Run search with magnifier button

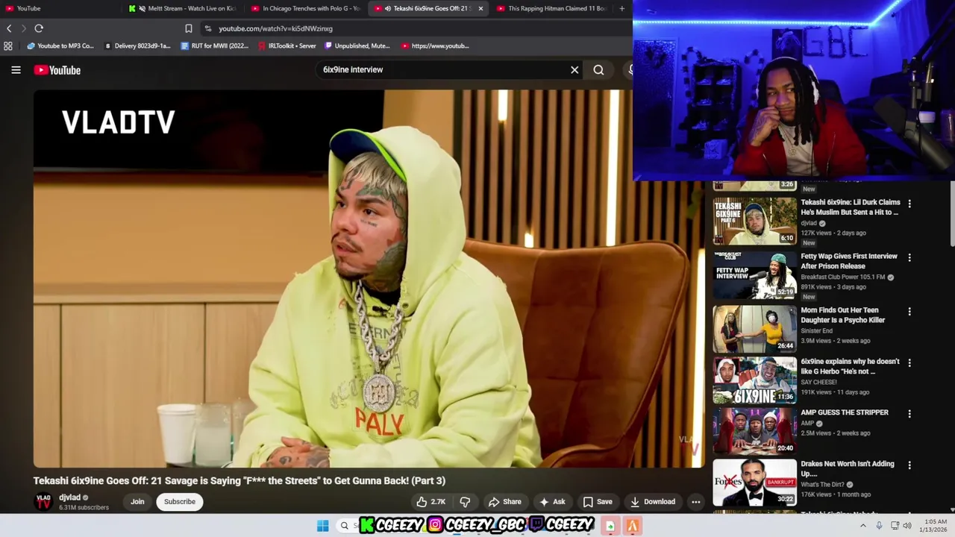598,69
